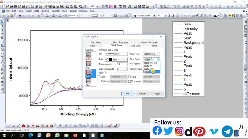
Task: Choose 'In & Out' from Minor Ticks list
Action: tap(152, 63)
